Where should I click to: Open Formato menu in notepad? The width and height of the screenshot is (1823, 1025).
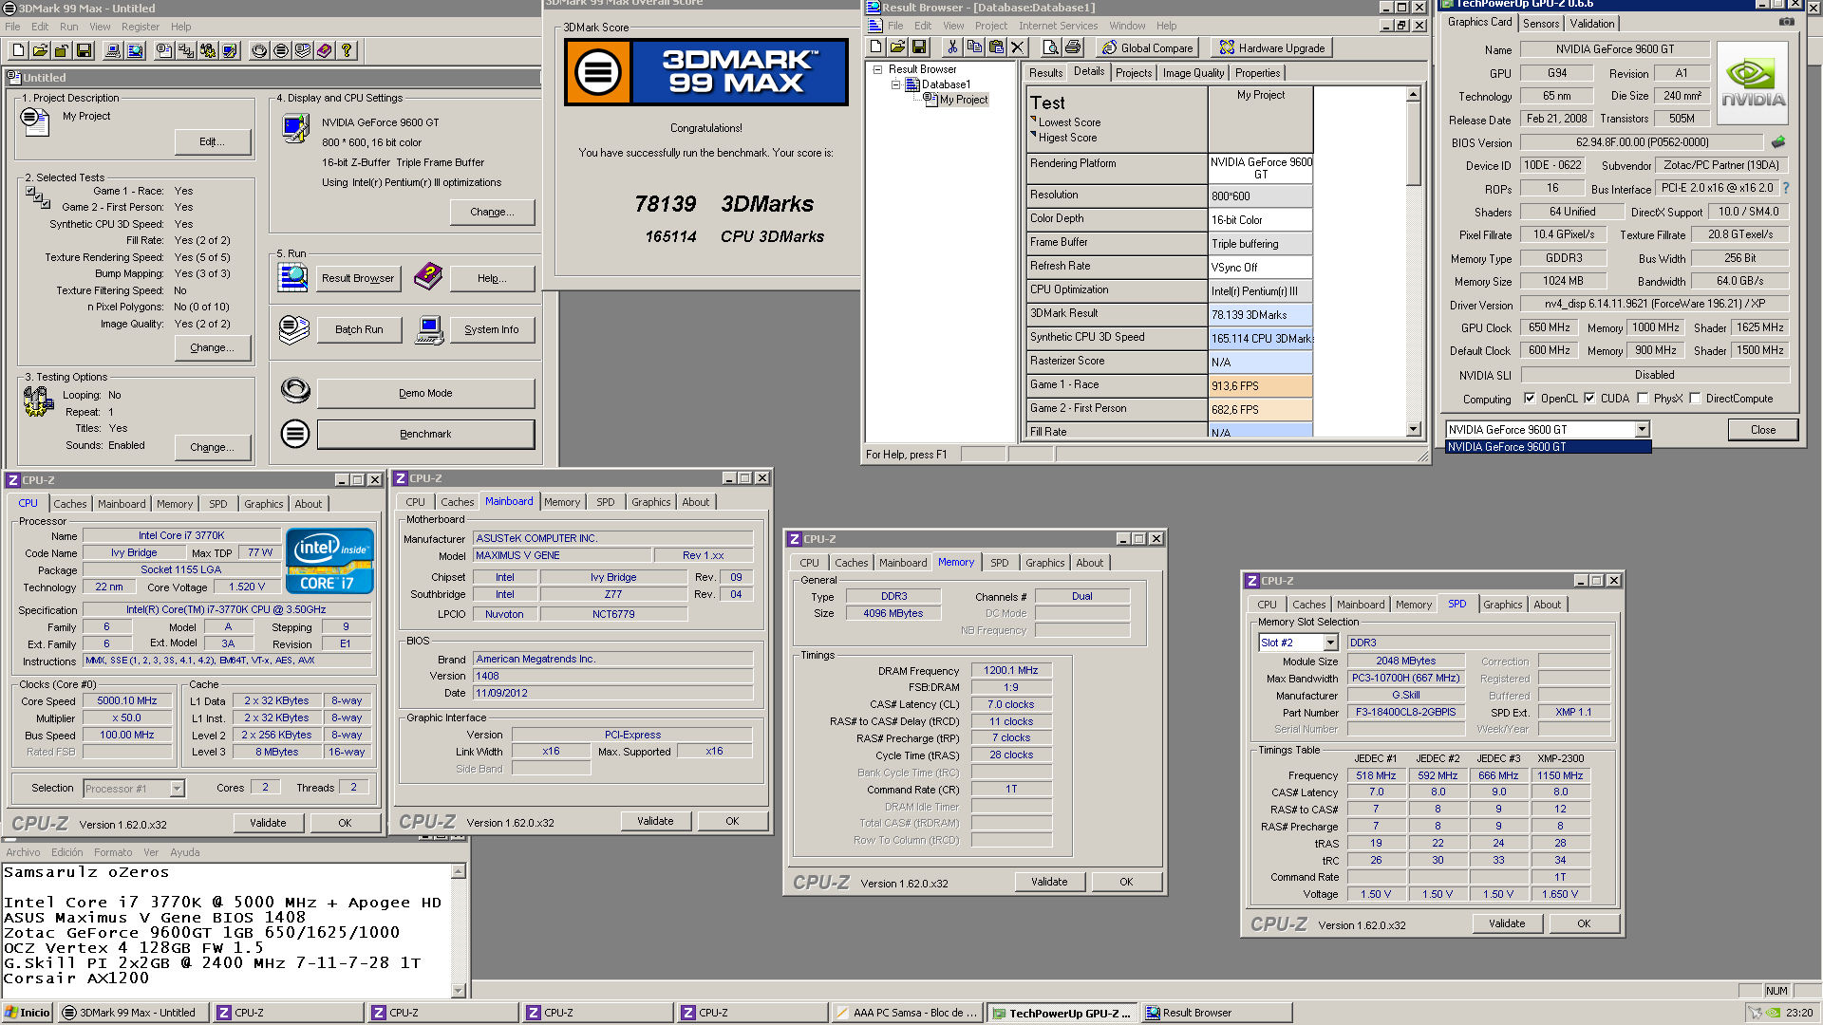click(113, 852)
